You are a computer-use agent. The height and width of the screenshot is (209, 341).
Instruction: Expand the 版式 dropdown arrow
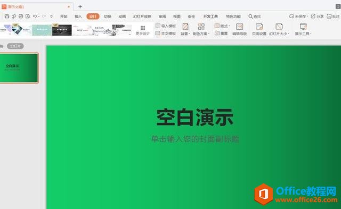tap(229, 26)
